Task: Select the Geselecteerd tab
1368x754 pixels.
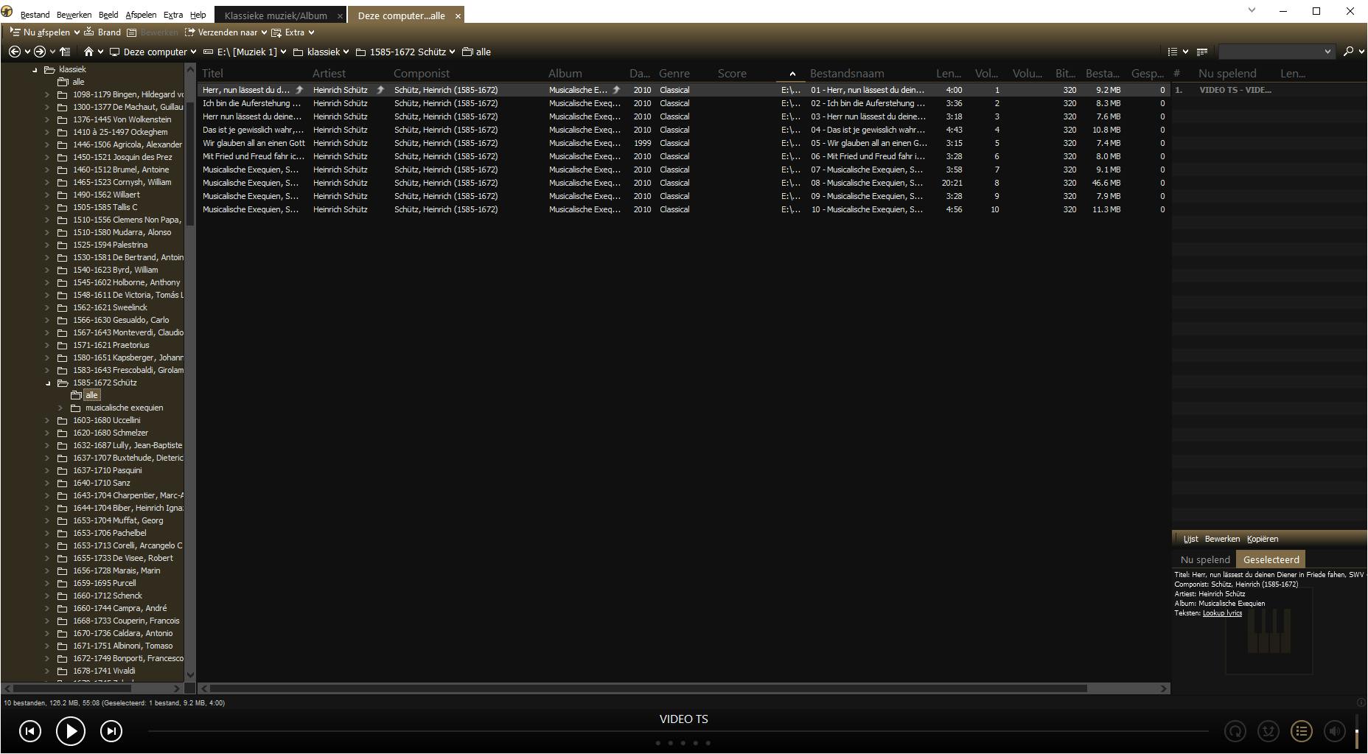Action: pyautogui.click(x=1271, y=559)
